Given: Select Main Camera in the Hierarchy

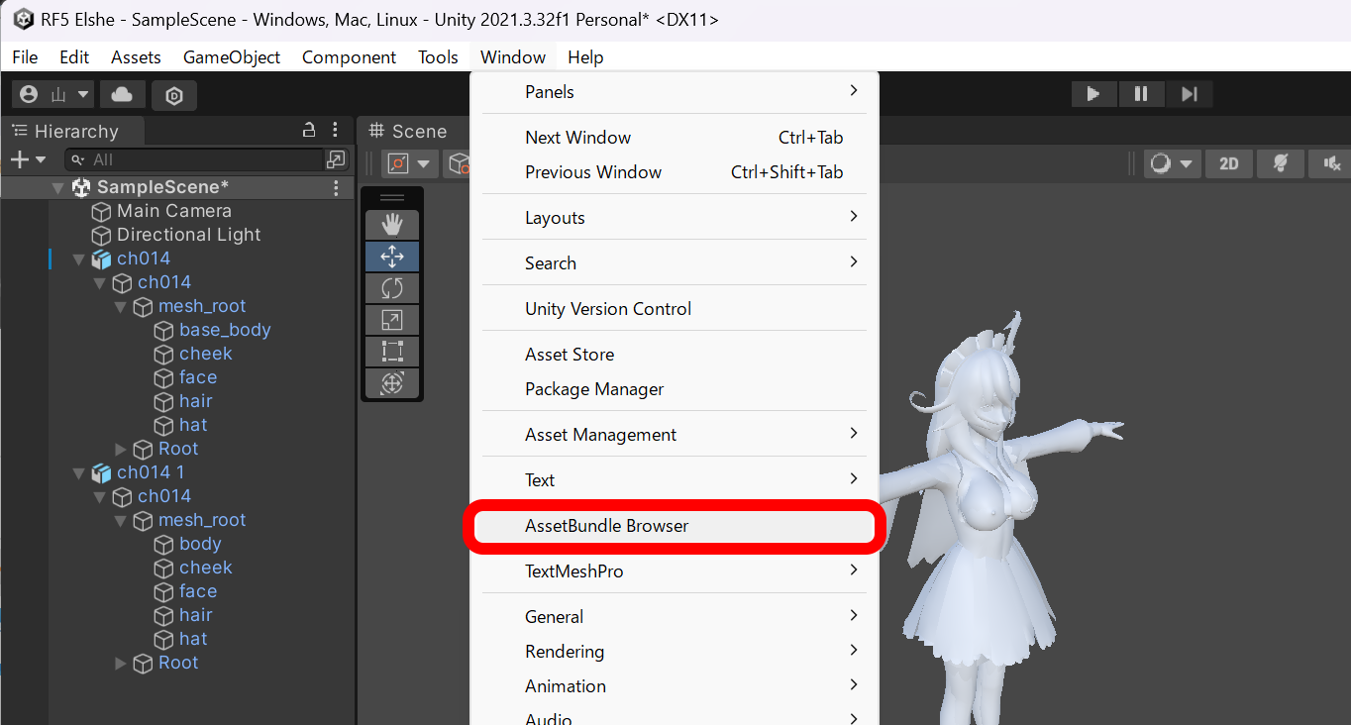Looking at the screenshot, I should (x=174, y=211).
